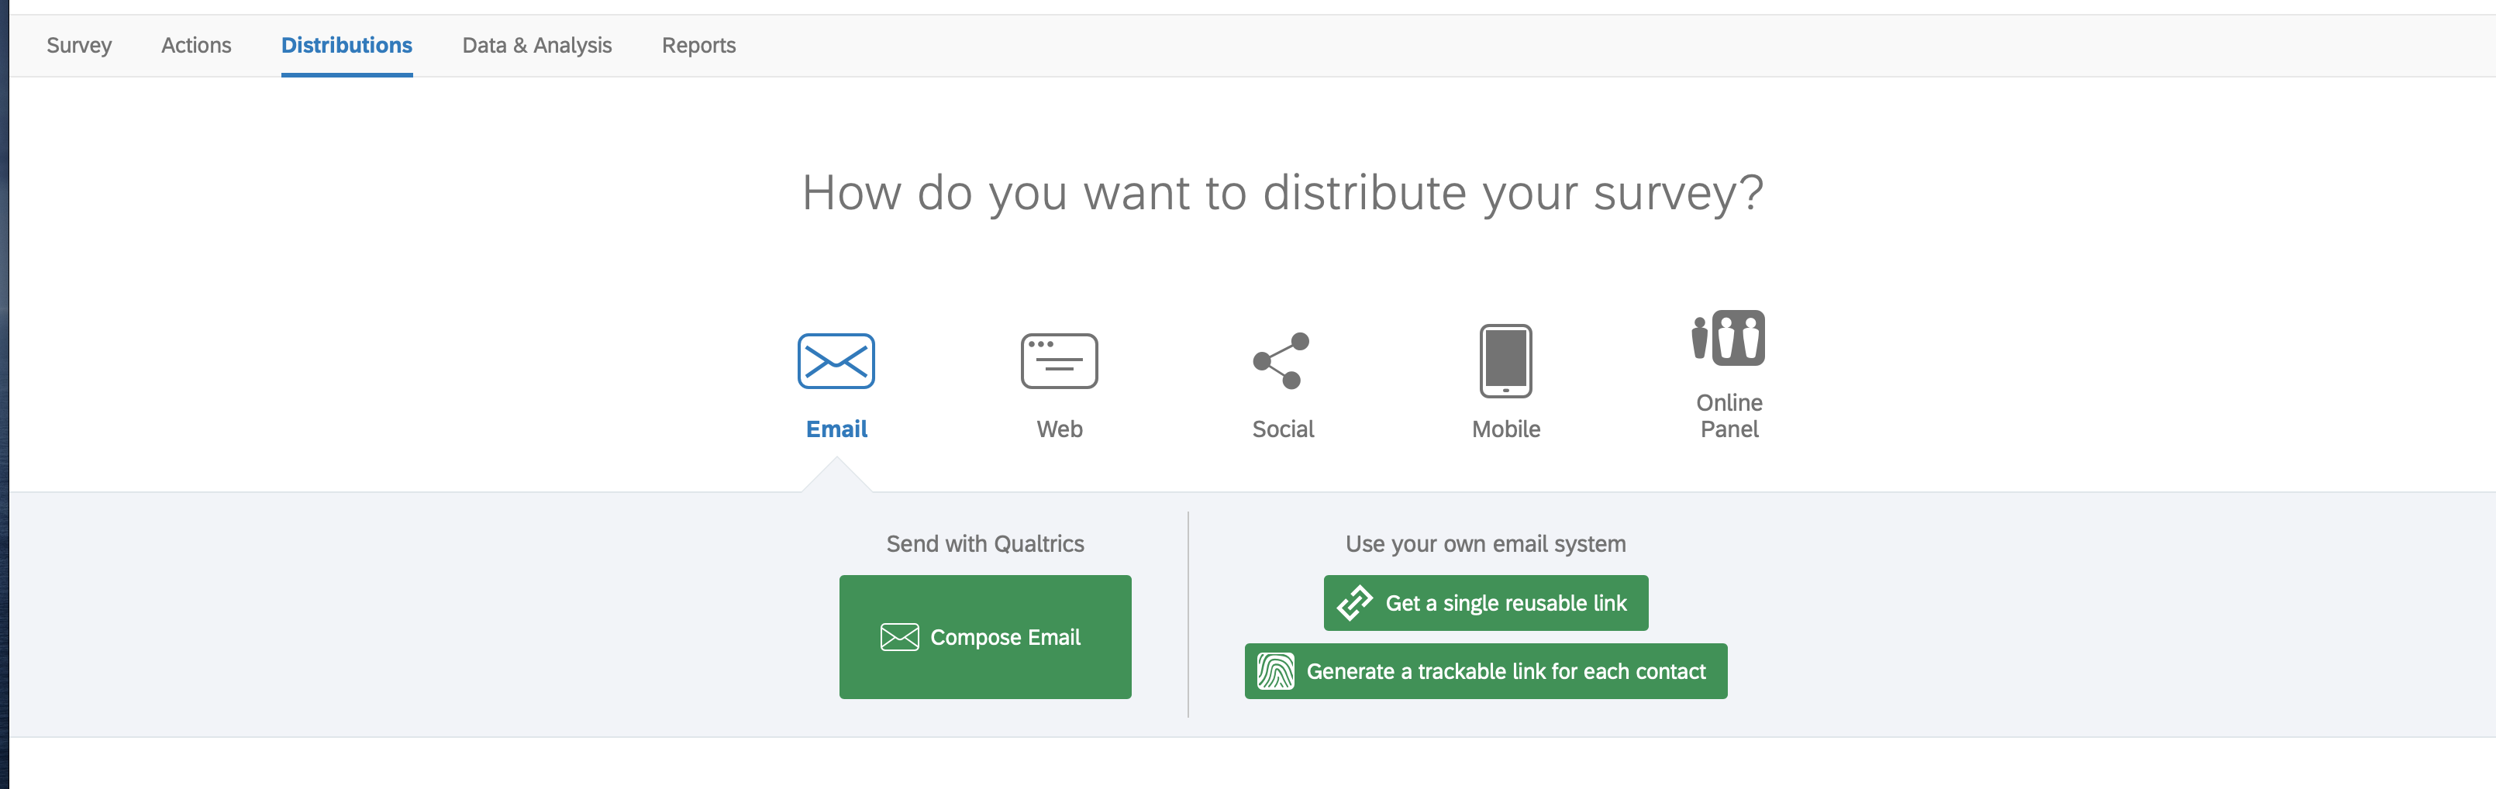Choose the Online Panel people icon
2496x789 pixels.
(x=1728, y=338)
